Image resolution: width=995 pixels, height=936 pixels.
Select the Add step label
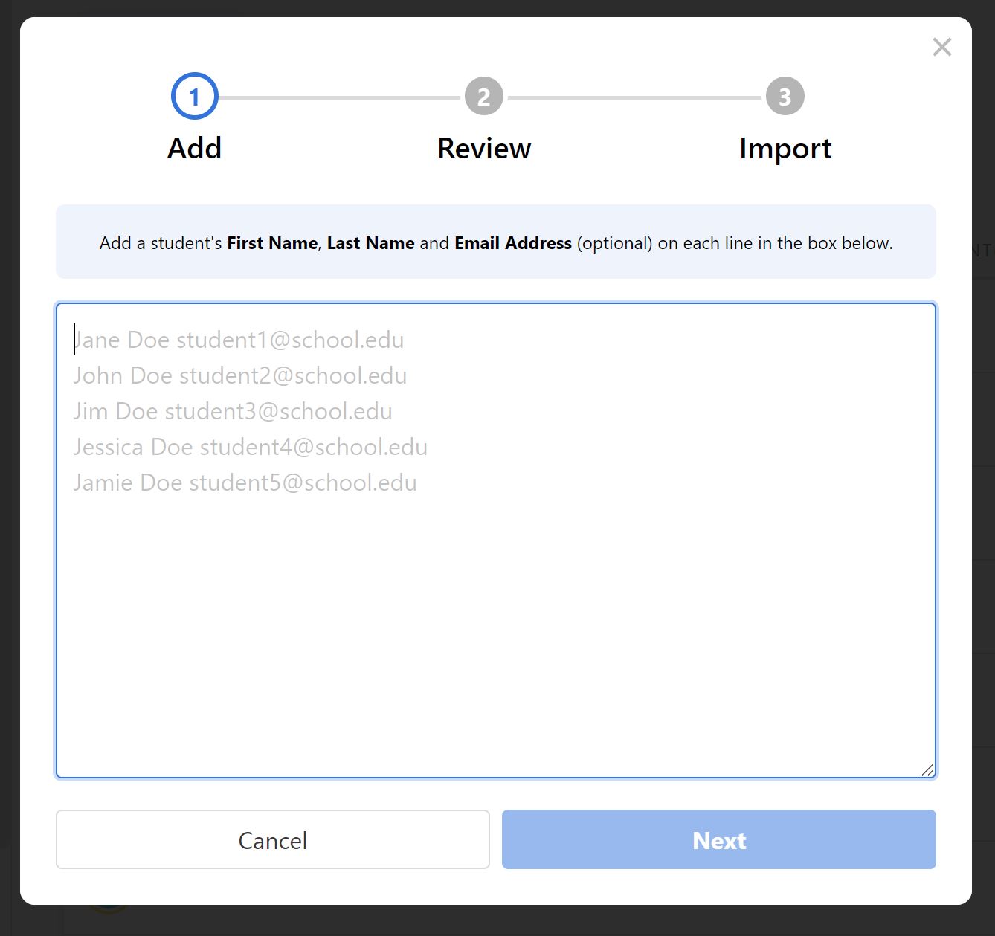pyautogui.click(x=194, y=148)
